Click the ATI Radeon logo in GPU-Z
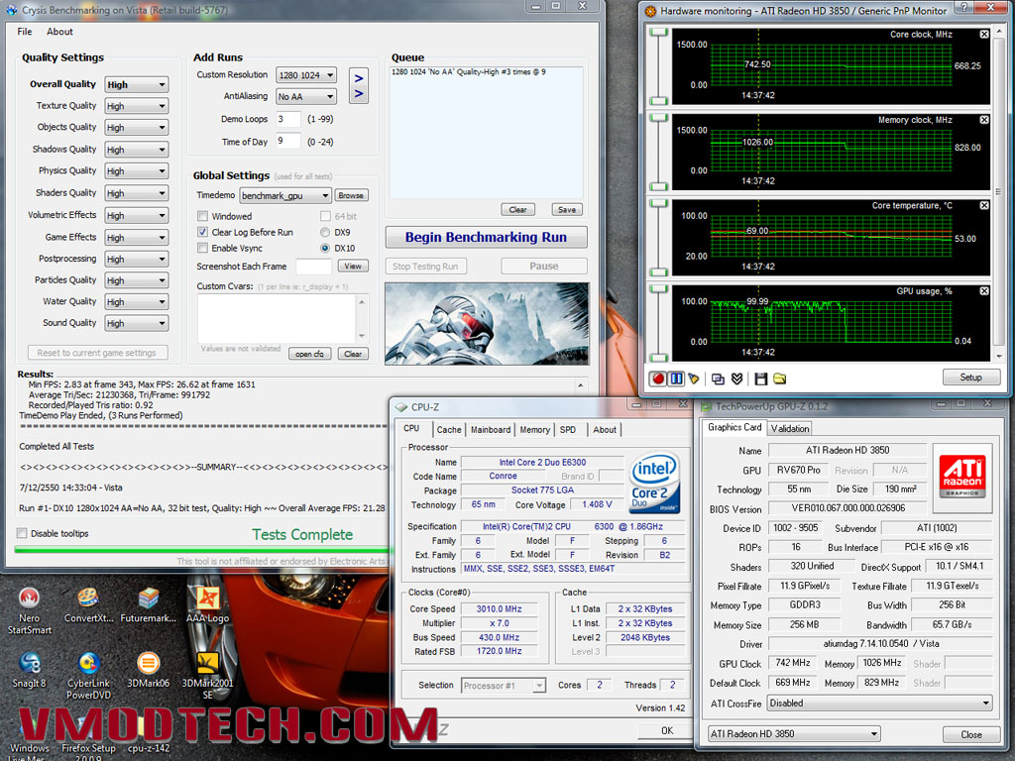 (x=961, y=475)
